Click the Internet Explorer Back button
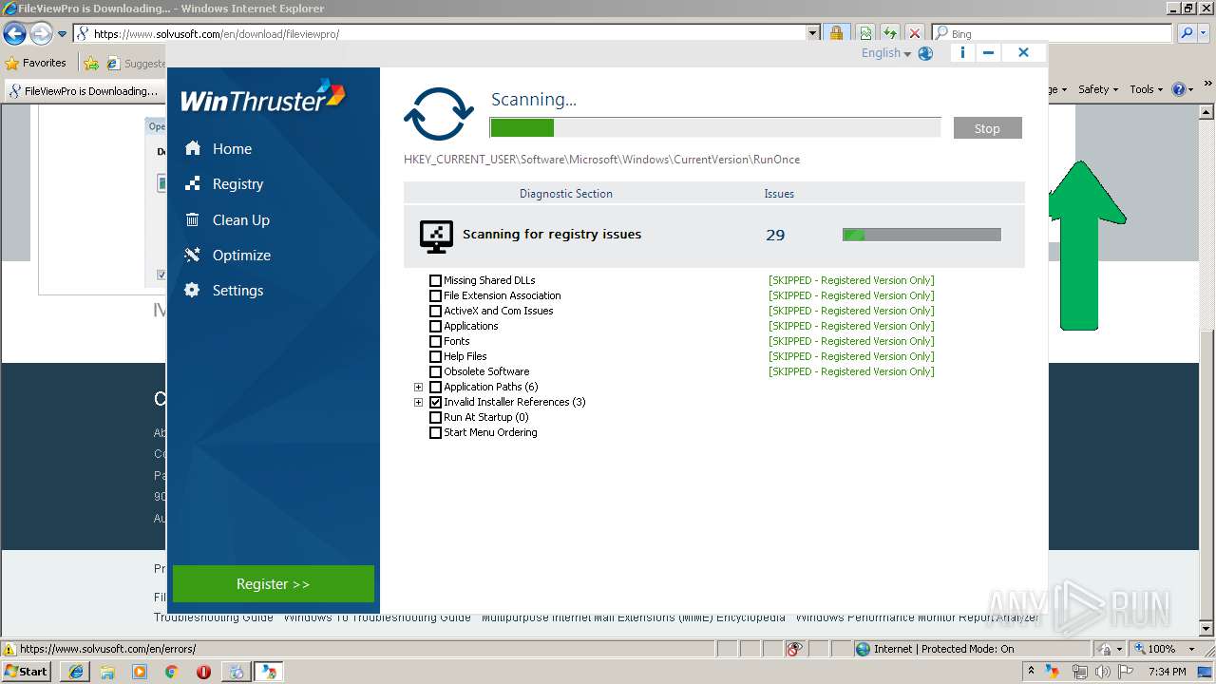The height and width of the screenshot is (684, 1216). click(14, 33)
